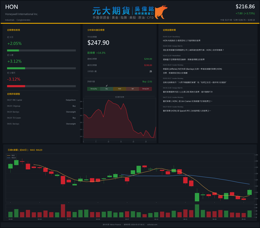The image size is (260, 228).
Task: Click the +3.12% one-week performance value
Action: [15, 61]
